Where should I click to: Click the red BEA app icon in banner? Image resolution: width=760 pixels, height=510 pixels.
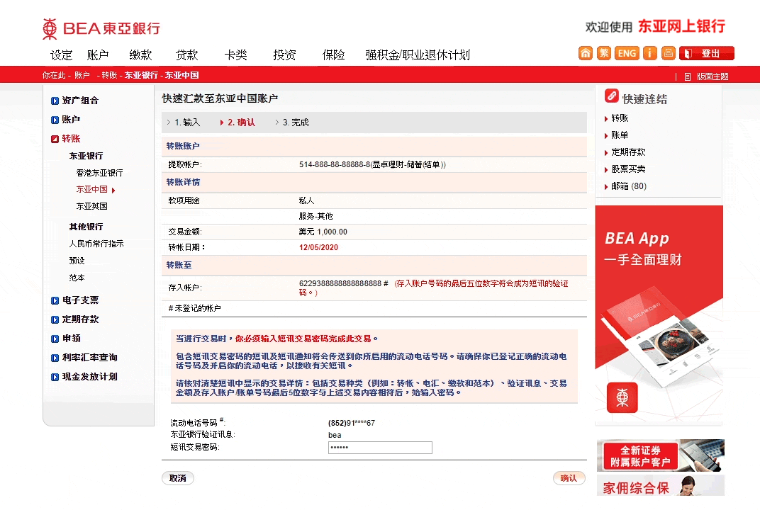coord(622,397)
